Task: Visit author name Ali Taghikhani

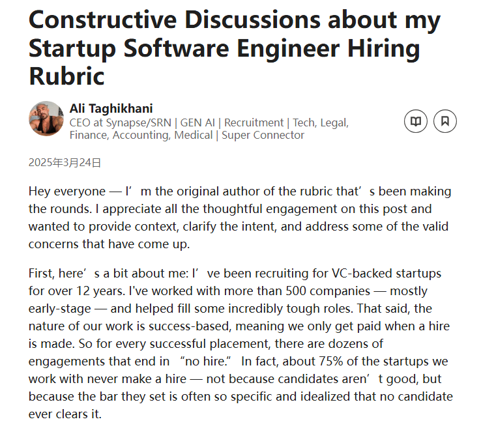Action: pyautogui.click(x=111, y=109)
